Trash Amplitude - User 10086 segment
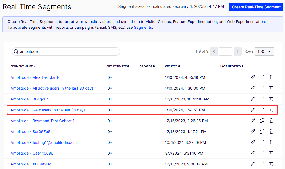Image resolution: width=285 pixels, height=169 pixels. click(271, 153)
